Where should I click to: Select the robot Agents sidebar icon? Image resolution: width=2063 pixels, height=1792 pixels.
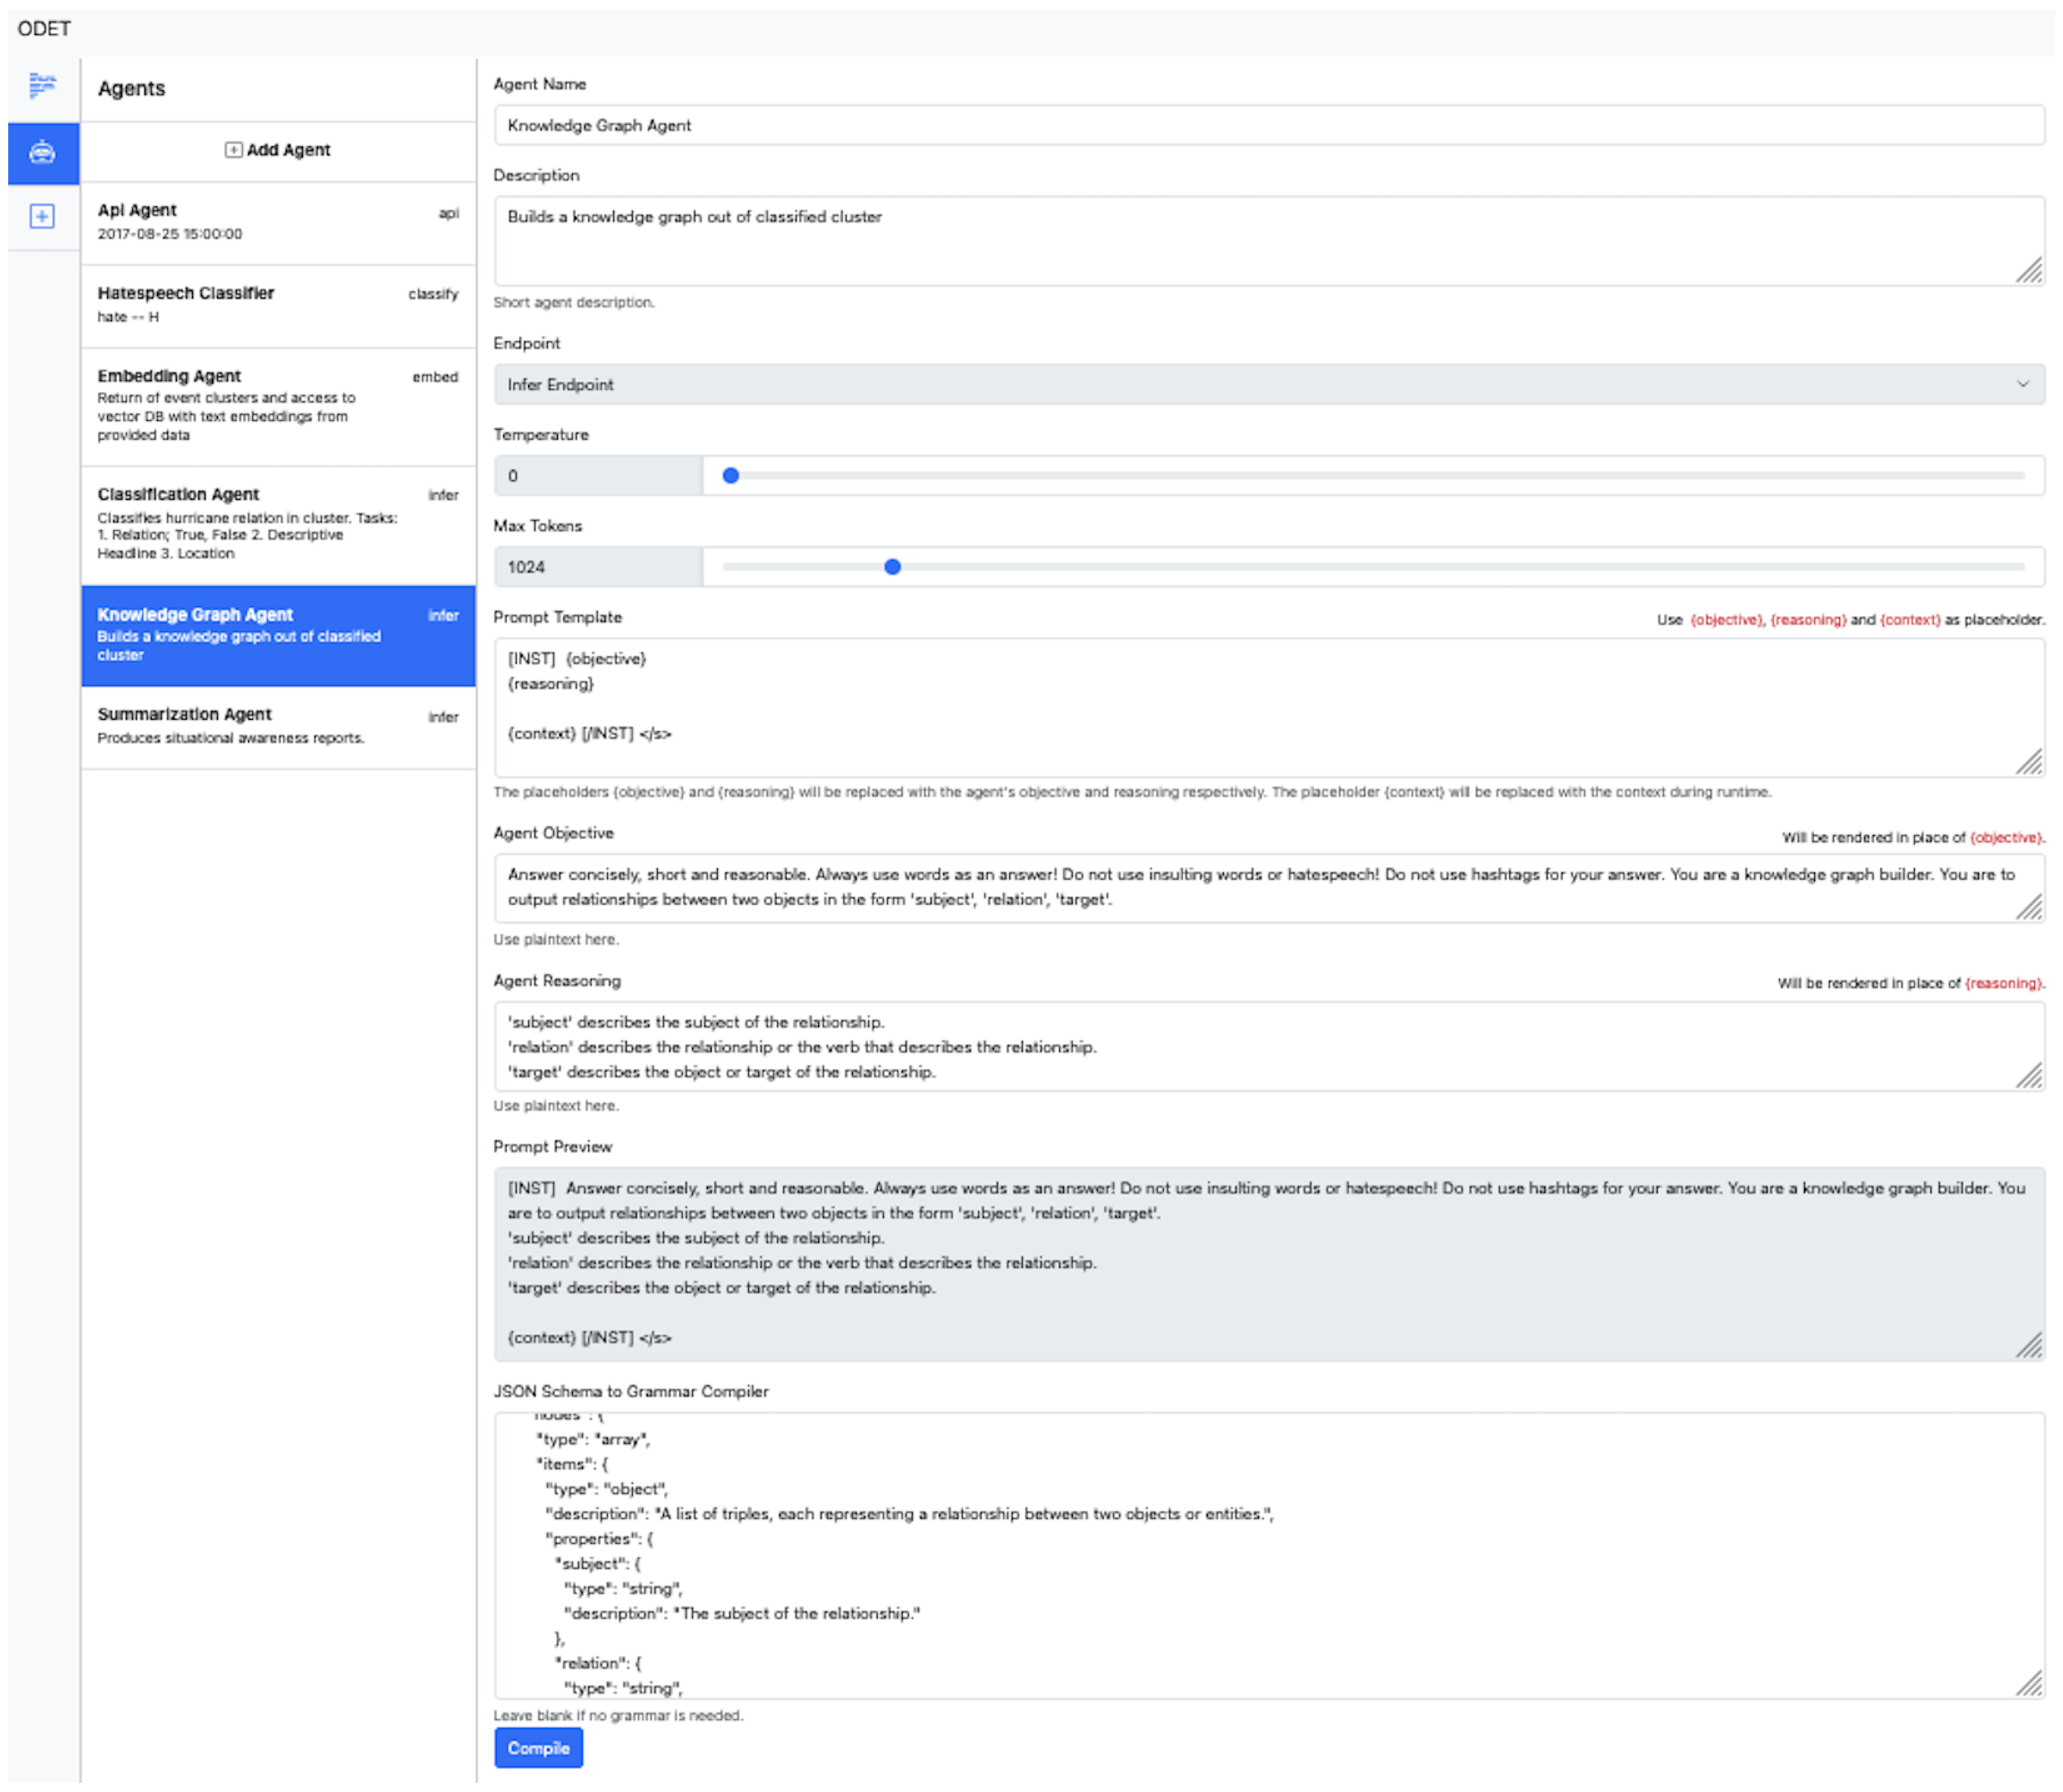coord(42,153)
